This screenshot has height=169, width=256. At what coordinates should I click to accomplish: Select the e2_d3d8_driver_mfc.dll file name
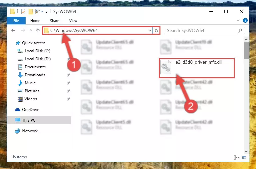(198, 62)
